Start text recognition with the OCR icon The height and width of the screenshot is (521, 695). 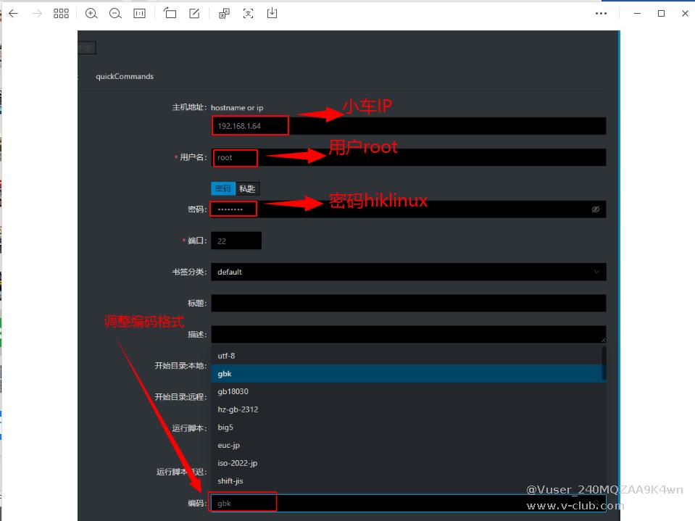coord(248,13)
